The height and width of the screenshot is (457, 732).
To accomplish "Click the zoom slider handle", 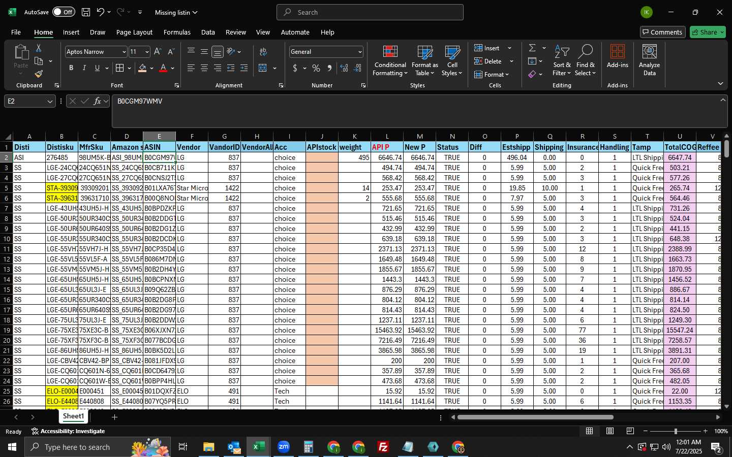I will [x=676, y=431].
